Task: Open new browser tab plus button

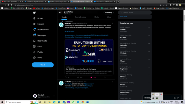Action: coord(118,2)
